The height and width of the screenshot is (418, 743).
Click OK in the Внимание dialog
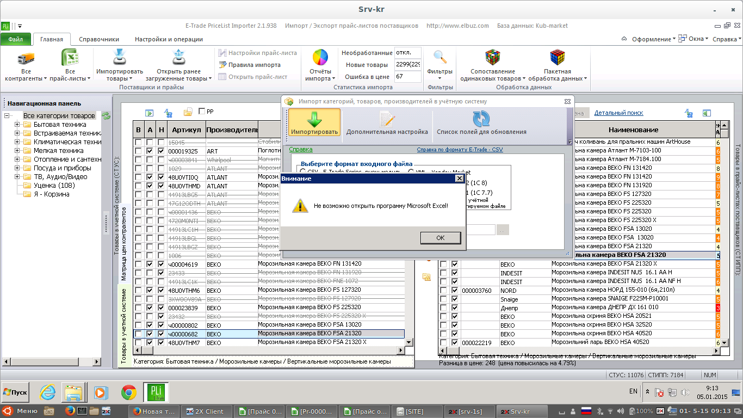click(441, 238)
